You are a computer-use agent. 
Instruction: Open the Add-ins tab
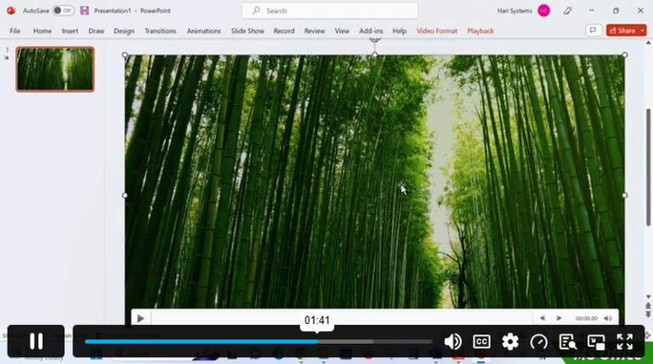371,31
